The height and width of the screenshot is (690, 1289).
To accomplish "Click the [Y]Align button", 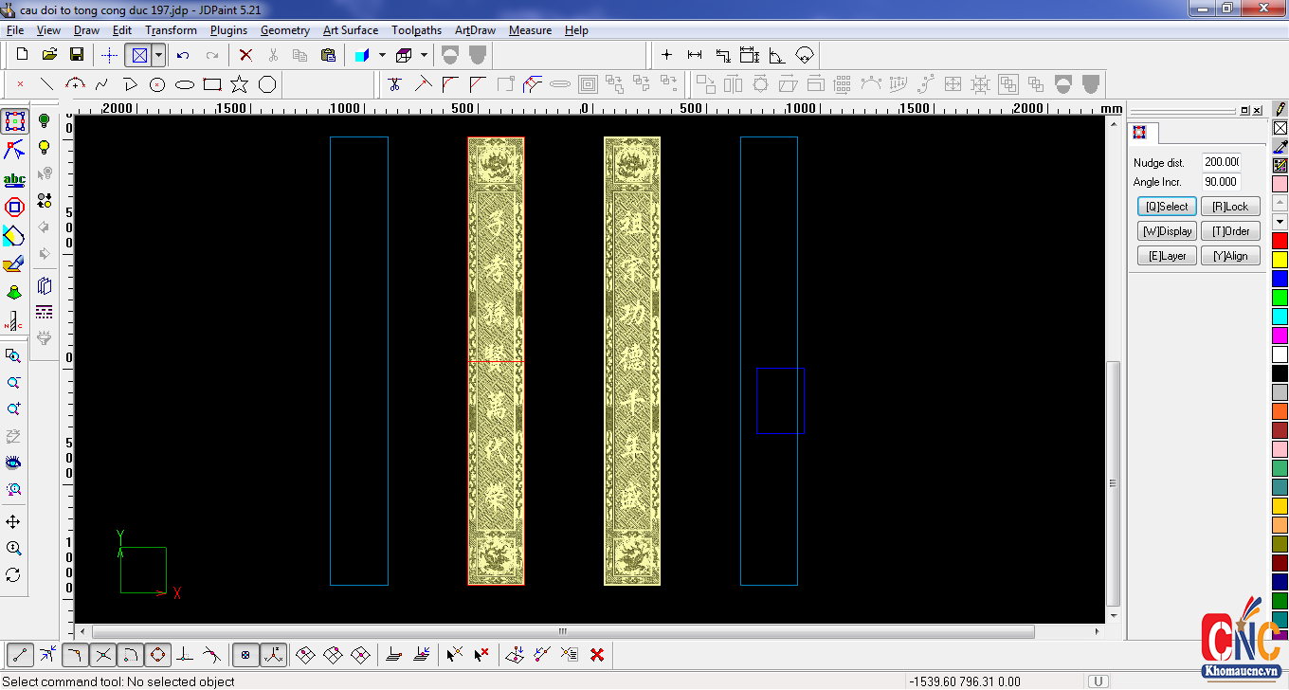I will (1230, 256).
